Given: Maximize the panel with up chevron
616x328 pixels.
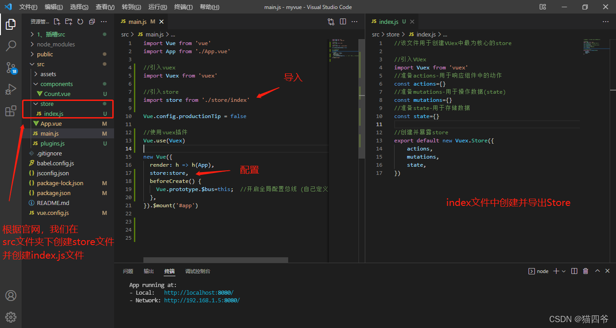Looking at the screenshot, I should pos(598,271).
